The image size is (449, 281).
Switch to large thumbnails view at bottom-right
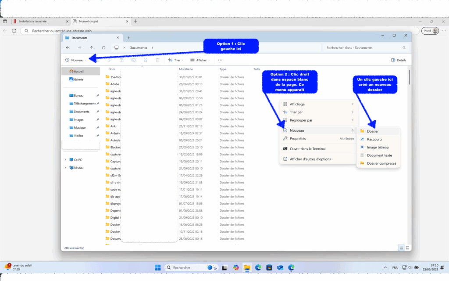pos(408,248)
